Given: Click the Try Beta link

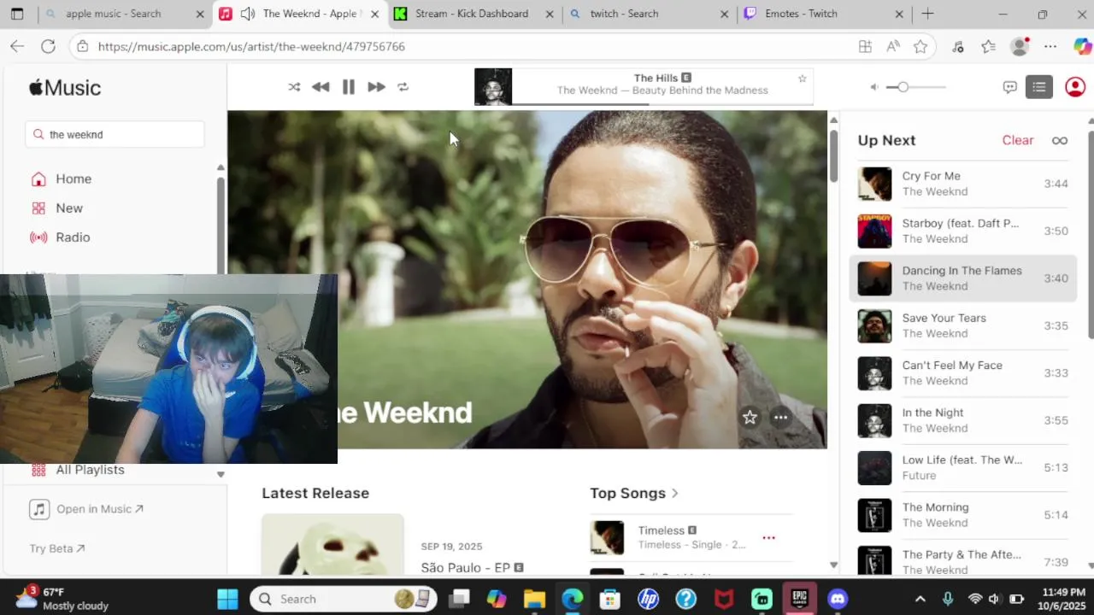Looking at the screenshot, I should tap(56, 548).
